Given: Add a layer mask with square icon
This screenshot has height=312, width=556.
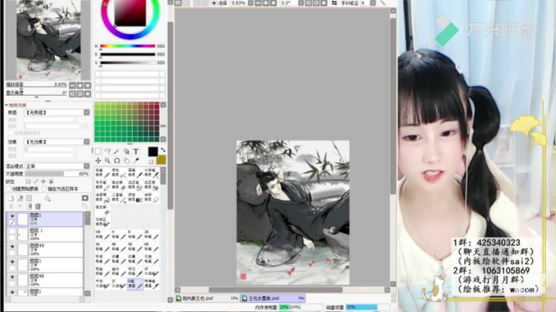Looking at the screenshot, I should click(85, 198).
